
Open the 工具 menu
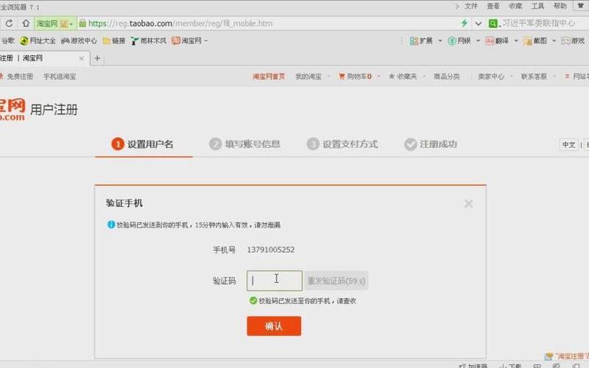537,6
